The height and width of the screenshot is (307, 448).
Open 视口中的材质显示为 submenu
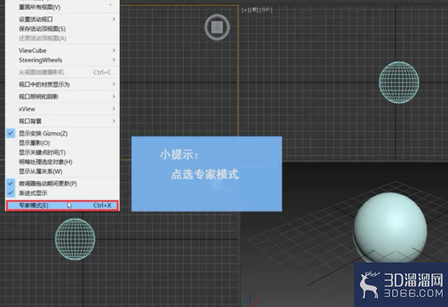pos(62,84)
